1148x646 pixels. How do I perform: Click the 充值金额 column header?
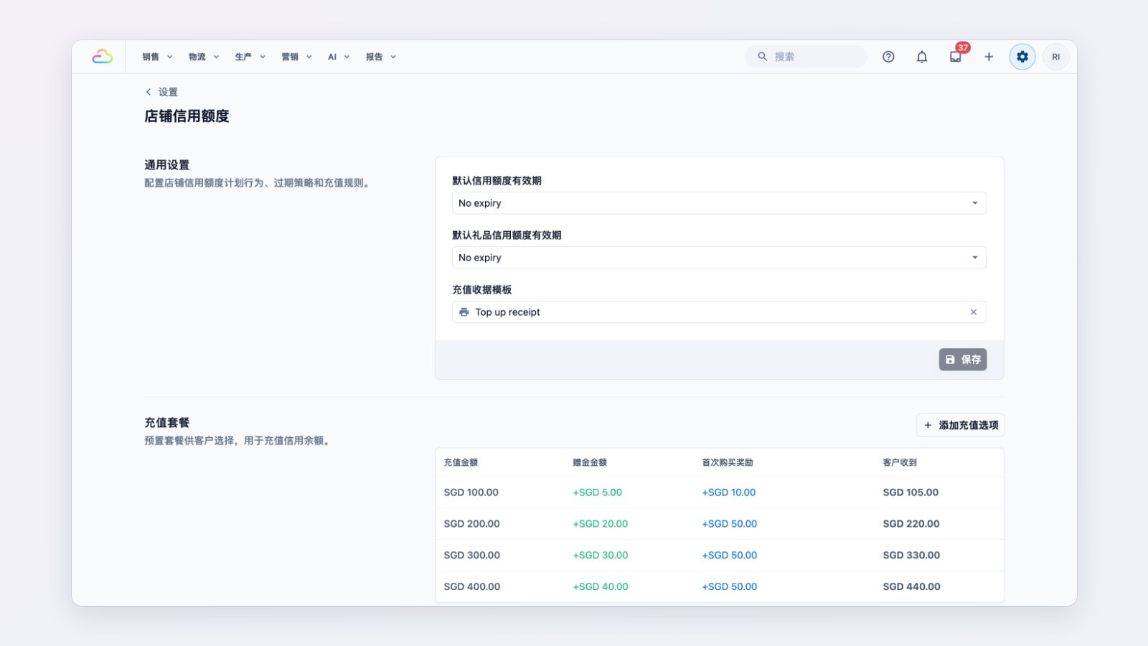[x=461, y=462]
